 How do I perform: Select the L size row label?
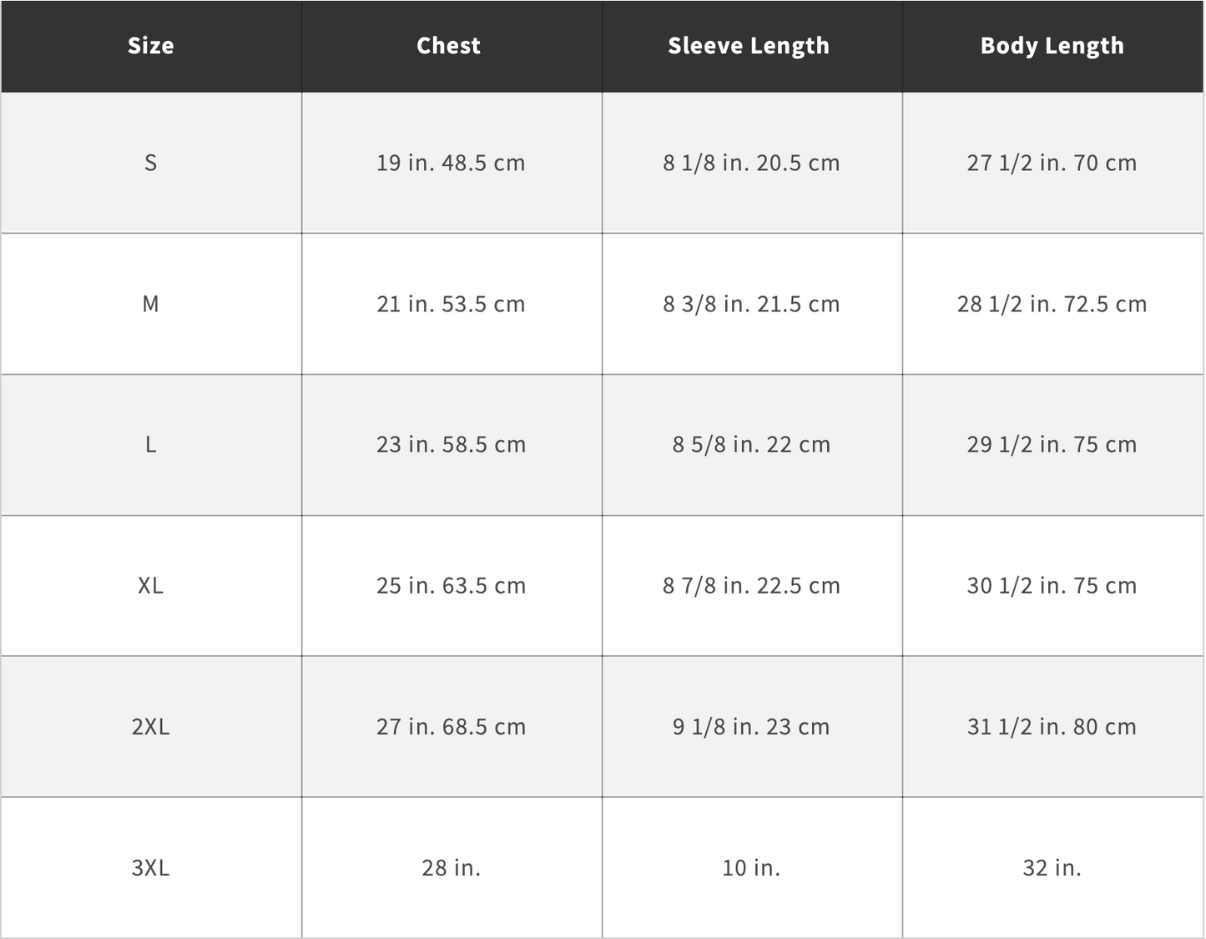coord(151,445)
